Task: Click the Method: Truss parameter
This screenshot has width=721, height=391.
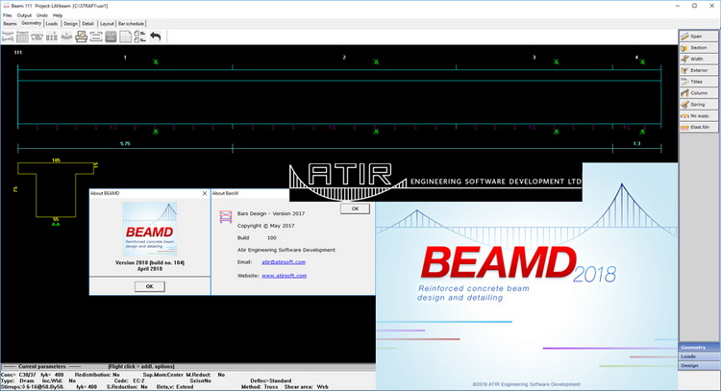Action: point(260,387)
